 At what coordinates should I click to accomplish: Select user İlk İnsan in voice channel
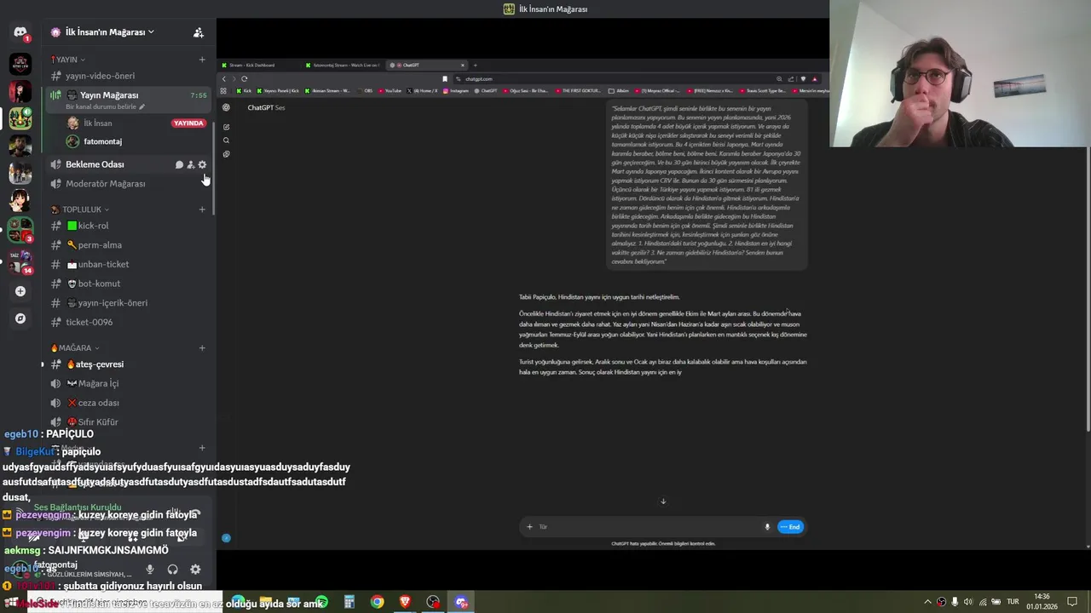coord(97,123)
